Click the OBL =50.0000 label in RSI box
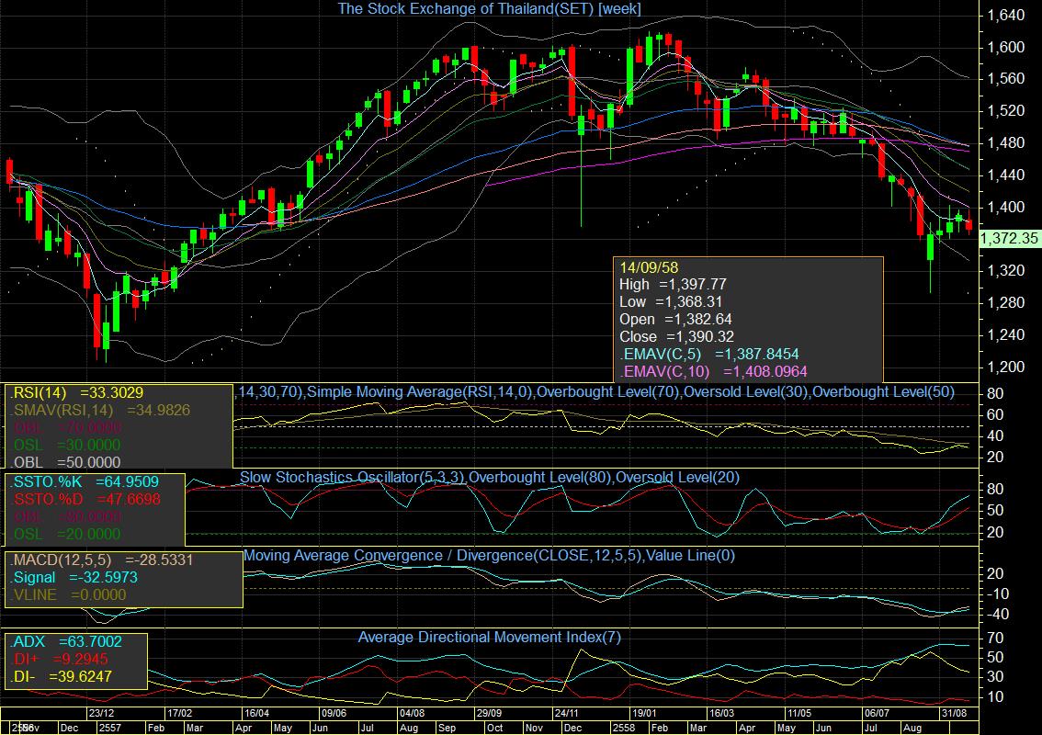This screenshot has width=1042, height=735. click(x=66, y=462)
